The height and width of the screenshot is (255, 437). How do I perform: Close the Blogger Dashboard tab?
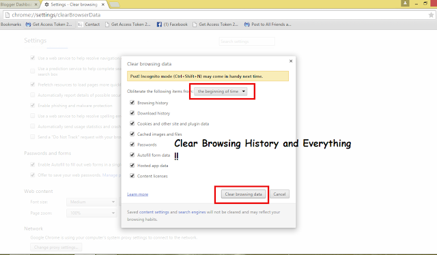[36, 5]
